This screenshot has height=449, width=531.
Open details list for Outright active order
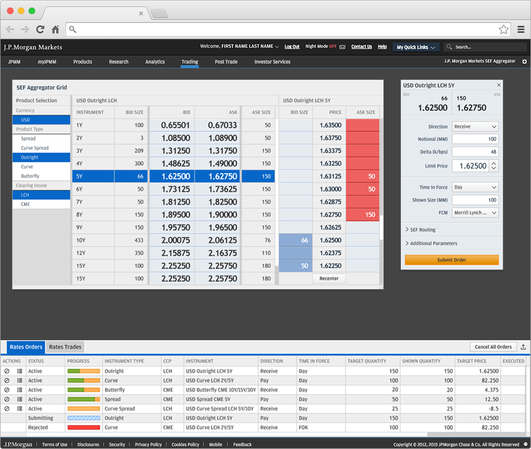tap(20, 371)
